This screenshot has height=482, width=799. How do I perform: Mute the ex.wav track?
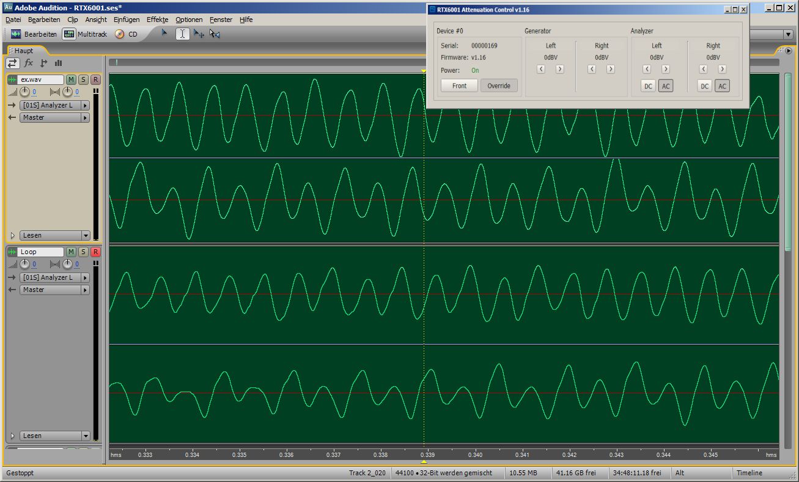71,79
